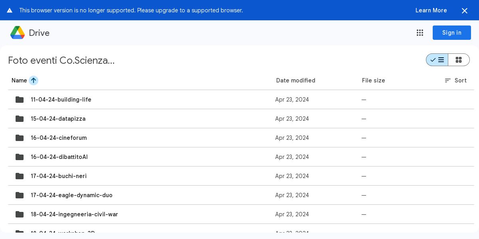479x239 pixels.
Task: Sort by Name column header
Action: (19, 80)
